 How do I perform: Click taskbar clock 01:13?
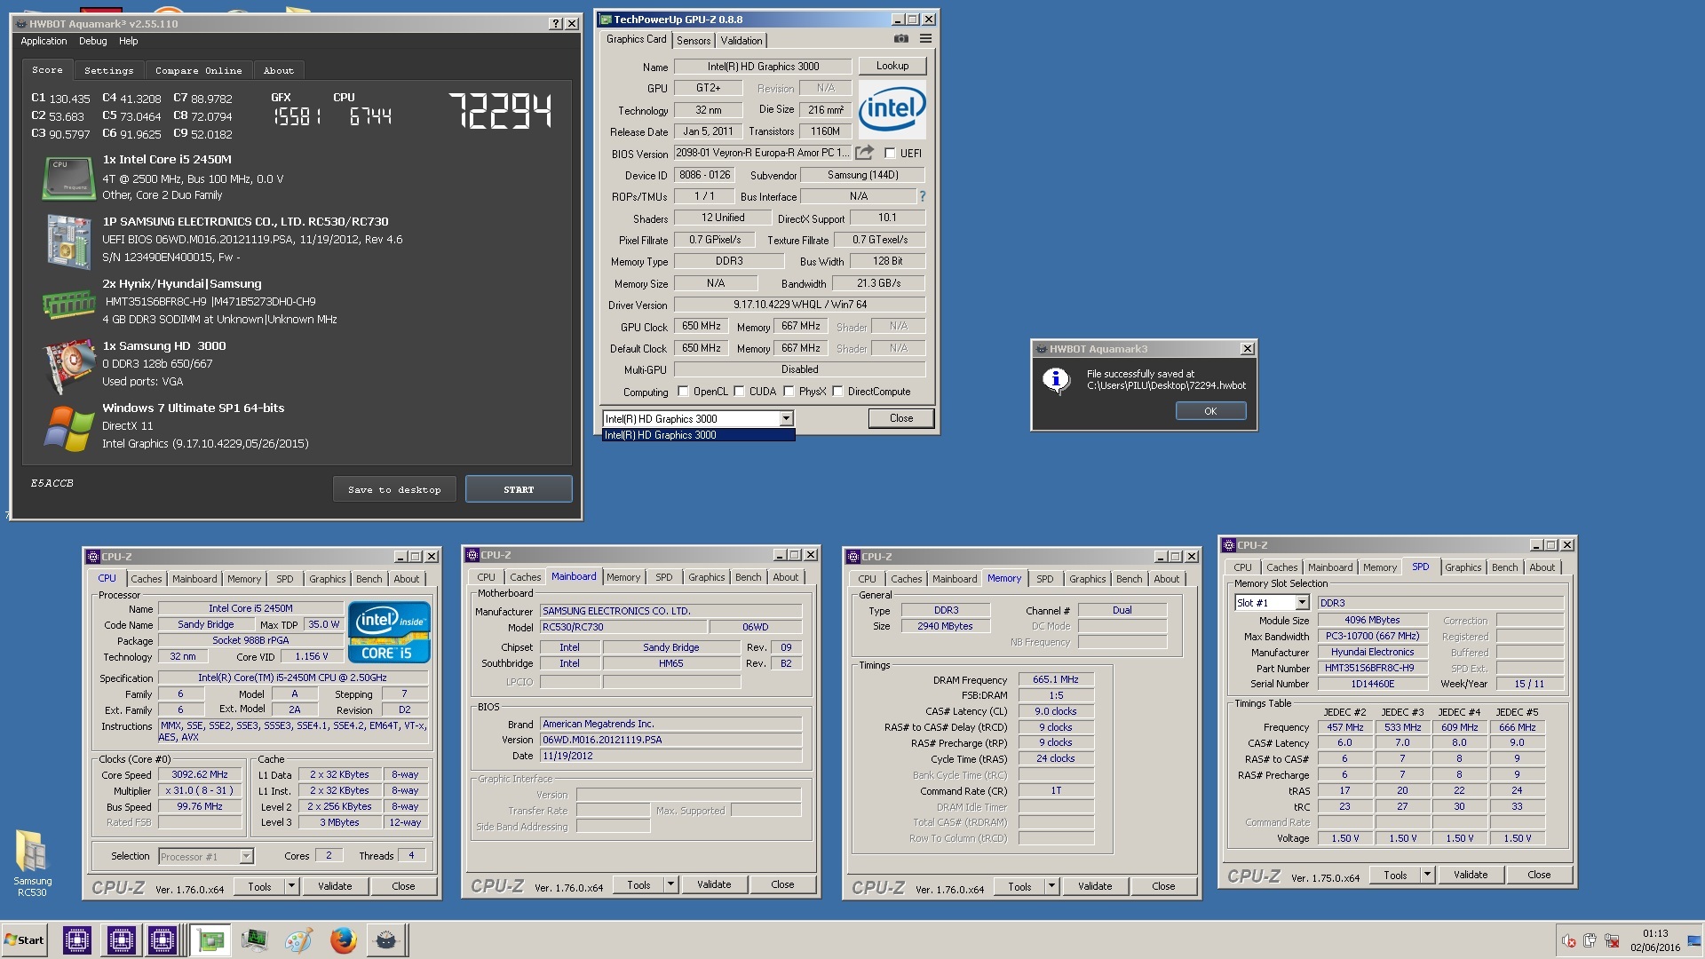[1654, 934]
